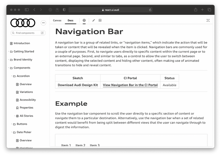Screen dimensions: 221x156
Task: Reload the page in the address bar
Action: point(150,10)
